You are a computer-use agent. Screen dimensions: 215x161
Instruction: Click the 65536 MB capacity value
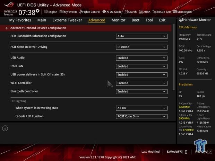(203, 73)
